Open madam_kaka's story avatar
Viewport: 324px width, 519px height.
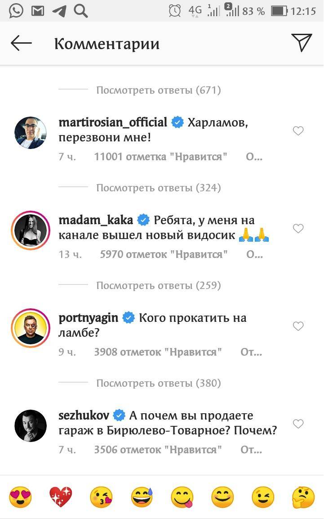31,230
